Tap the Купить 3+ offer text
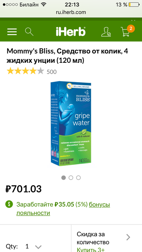142x252 pixels. click(91, 250)
